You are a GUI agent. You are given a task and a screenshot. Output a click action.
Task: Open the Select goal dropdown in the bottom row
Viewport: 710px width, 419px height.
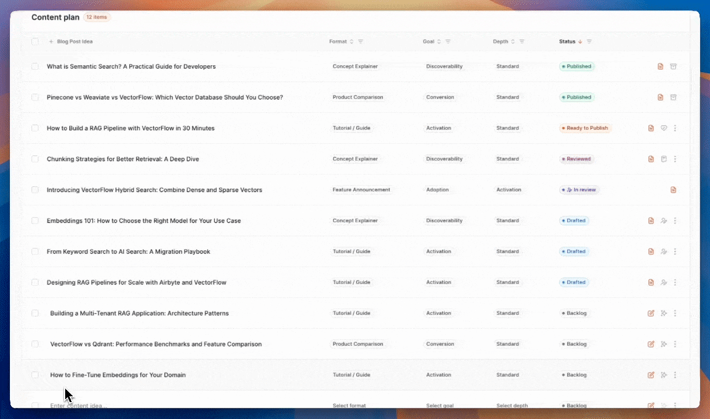(x=439, y=406)
